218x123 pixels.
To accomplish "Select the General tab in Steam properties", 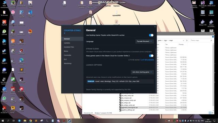I will [x=72, y=39].
